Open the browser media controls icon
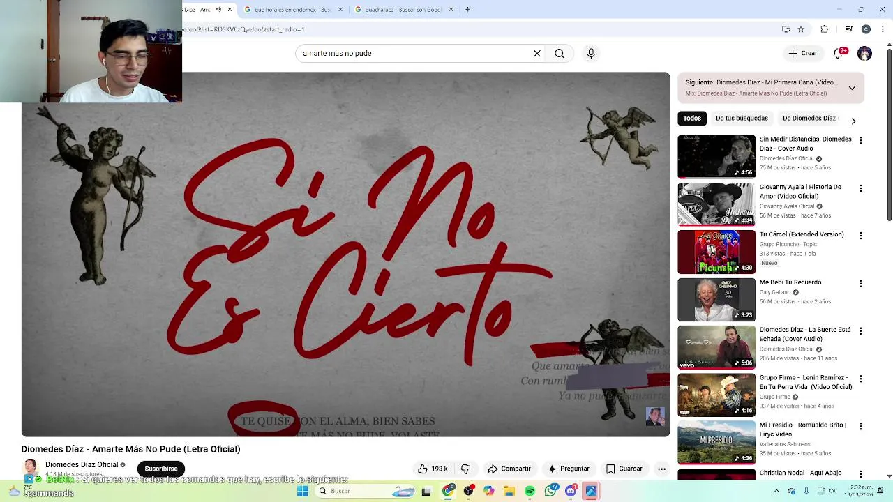The width and height of the screenshot is (893, 502). click(x=849, y=29)
